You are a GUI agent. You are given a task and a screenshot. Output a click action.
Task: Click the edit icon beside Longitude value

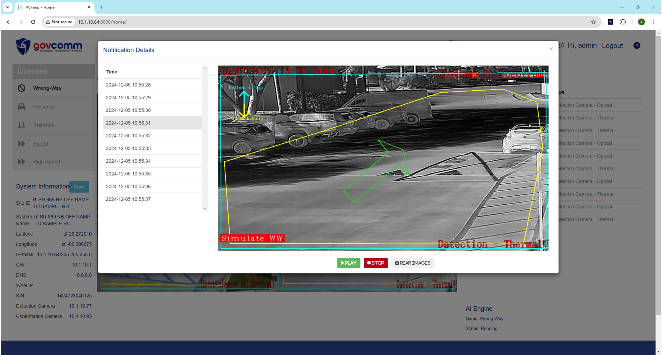(64, 244)
